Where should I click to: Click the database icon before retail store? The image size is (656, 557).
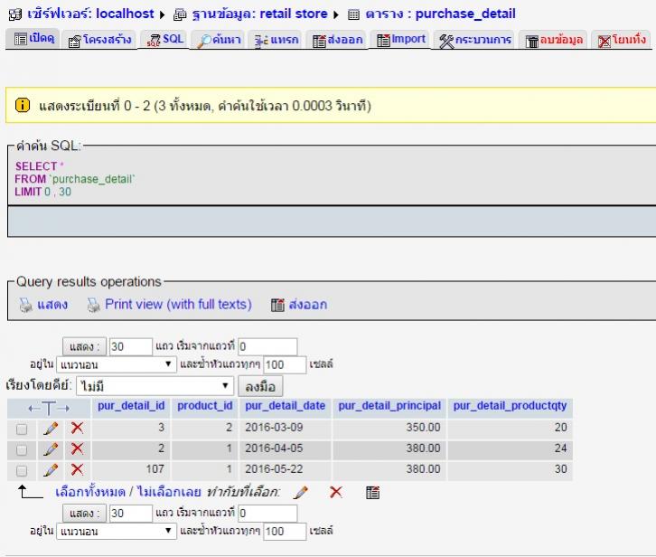coord(180,14)
